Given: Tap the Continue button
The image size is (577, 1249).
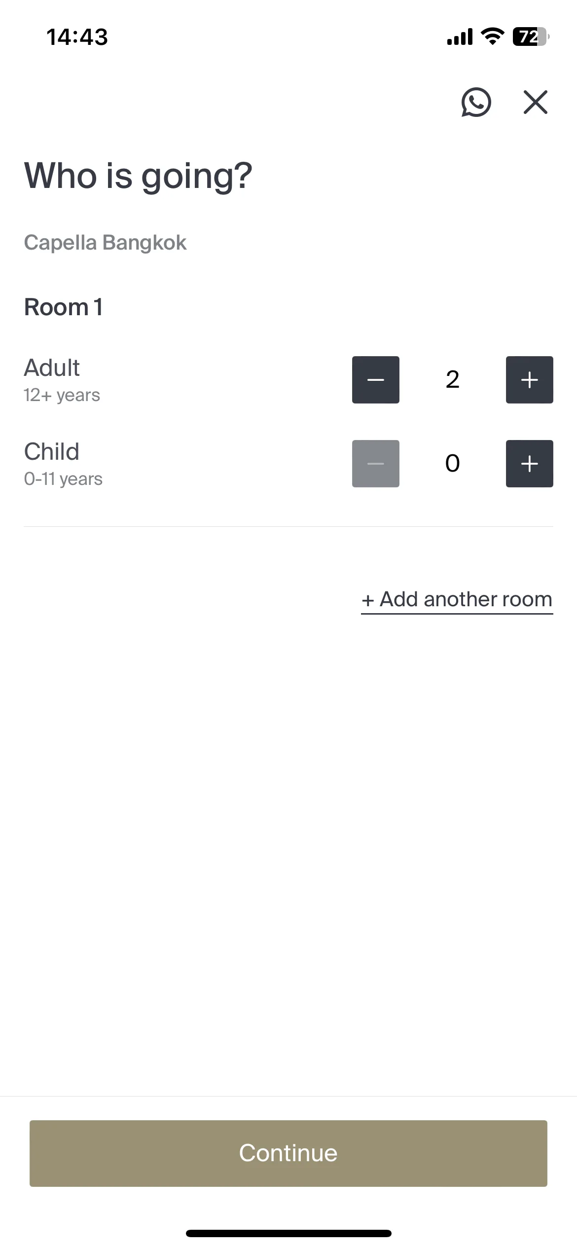Looking at the screenshot, I should tap(288, 1153).
